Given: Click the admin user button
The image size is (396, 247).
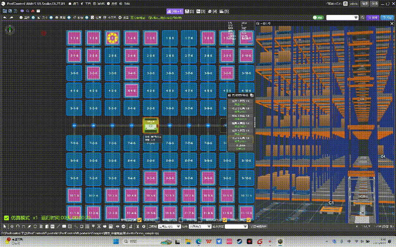Looking at the screenshot, I should [354, 4].
